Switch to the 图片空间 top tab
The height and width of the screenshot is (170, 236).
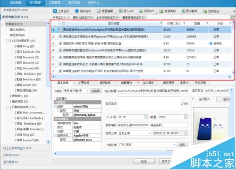74,3
